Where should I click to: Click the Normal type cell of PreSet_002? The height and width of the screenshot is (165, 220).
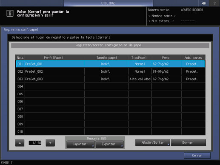coord(140,71)
